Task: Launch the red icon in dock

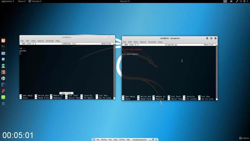Action: (3, 91)
